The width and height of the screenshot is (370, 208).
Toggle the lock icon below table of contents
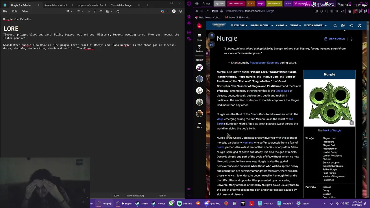coord(212,44)
